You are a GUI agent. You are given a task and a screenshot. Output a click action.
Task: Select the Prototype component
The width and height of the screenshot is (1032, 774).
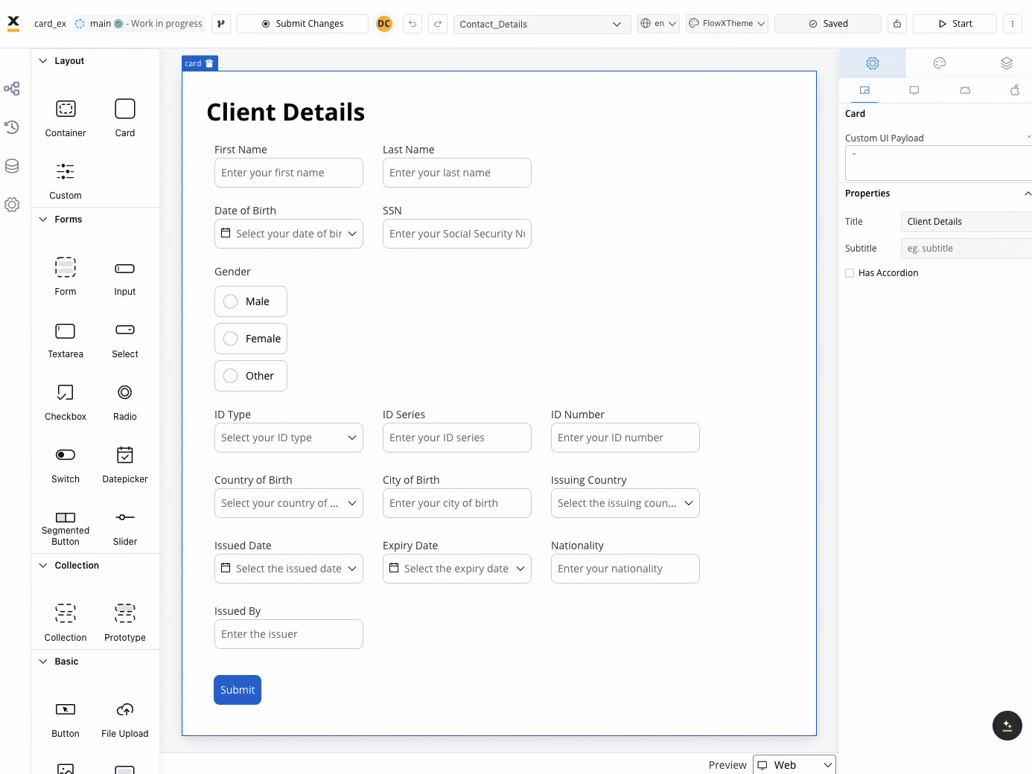pyautogui.click(x=125, y=622)
